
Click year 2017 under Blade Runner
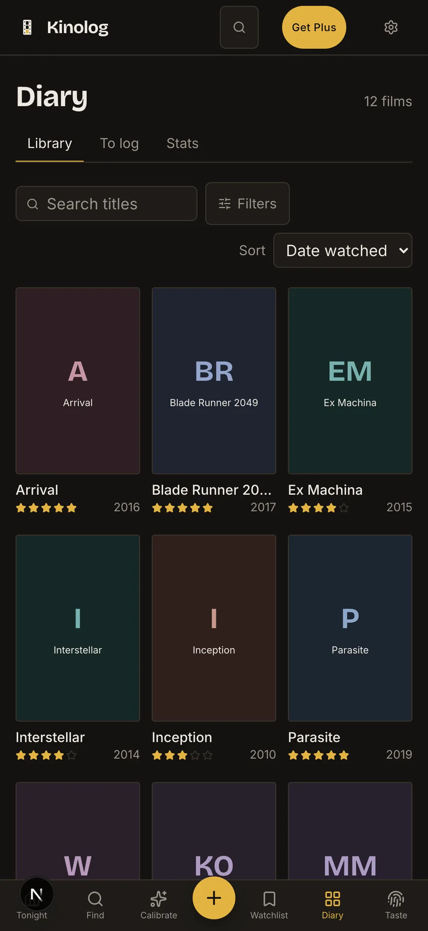(x=263, y=507)
